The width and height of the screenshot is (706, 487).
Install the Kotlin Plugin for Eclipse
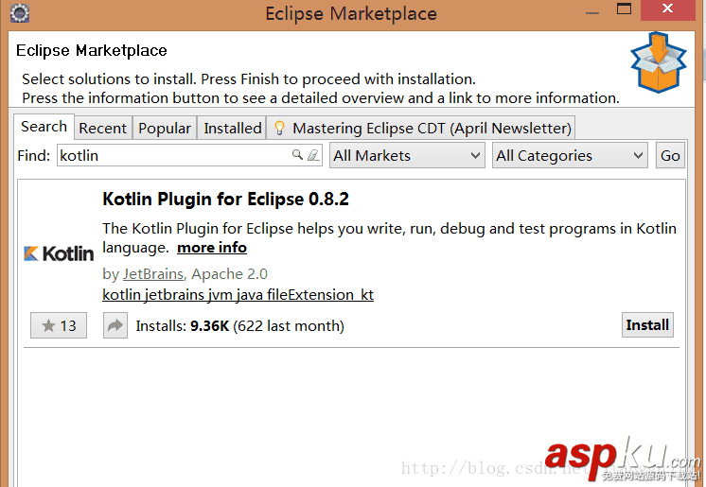647,325
